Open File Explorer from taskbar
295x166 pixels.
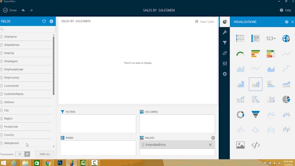tap(25, 163)
